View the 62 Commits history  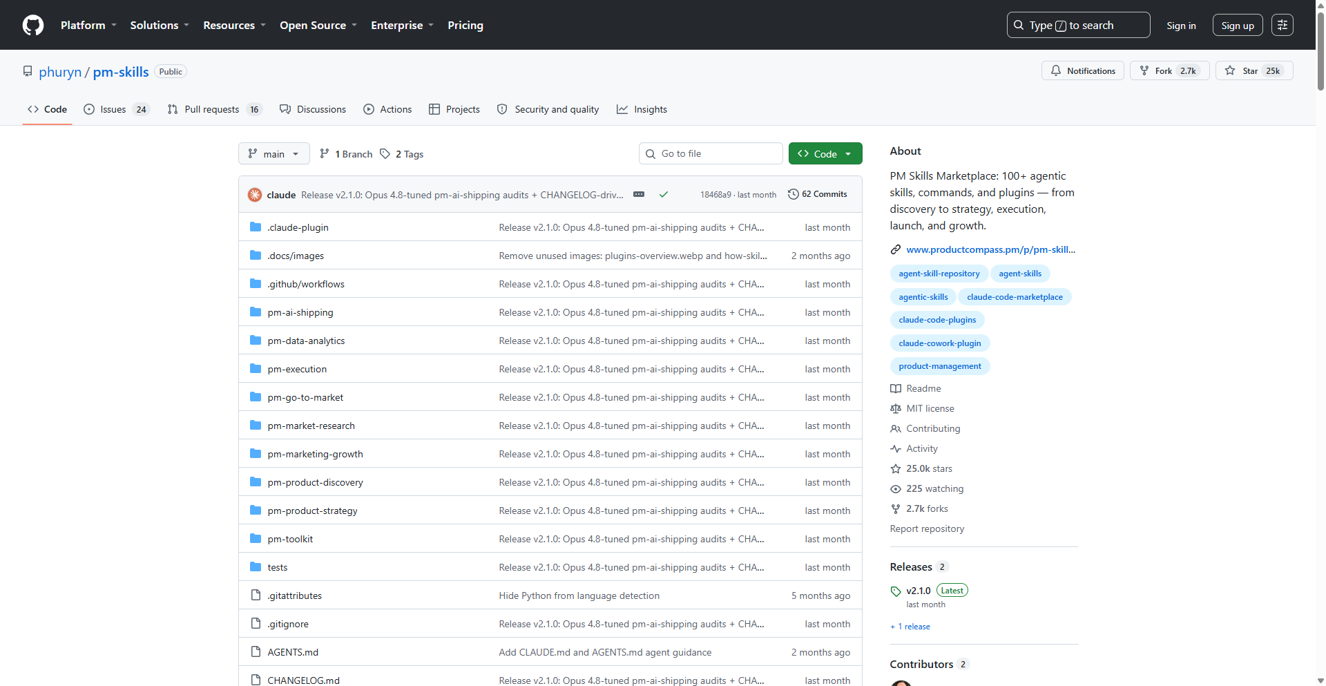pos(818,194)
